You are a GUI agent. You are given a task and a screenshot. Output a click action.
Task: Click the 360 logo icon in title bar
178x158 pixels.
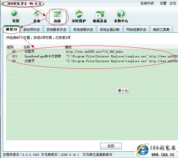click(3, 3)
